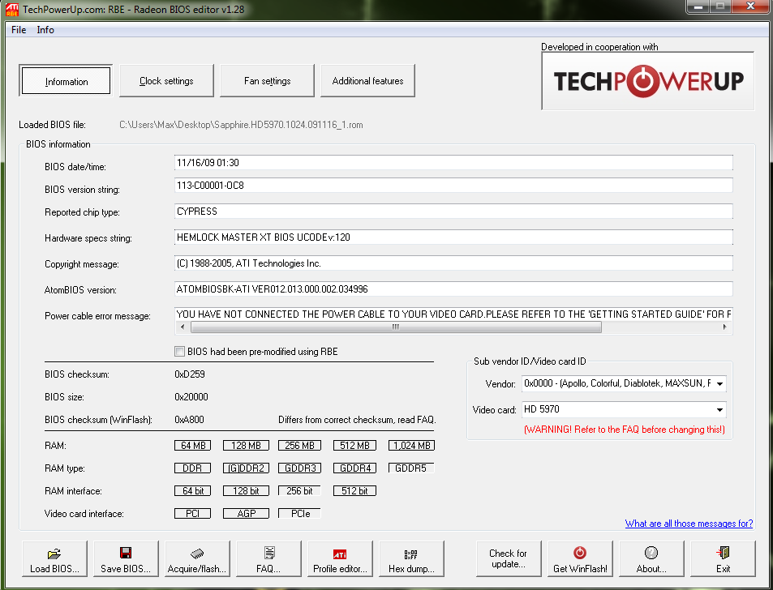
Task: Click the Hex dump icon
Action: [410, 554]
